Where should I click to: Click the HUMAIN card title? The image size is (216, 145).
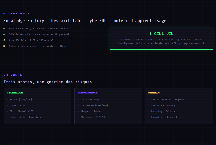[x=154, y=93]
